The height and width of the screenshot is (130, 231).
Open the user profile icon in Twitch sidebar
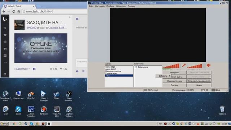[x=5, y=74]
